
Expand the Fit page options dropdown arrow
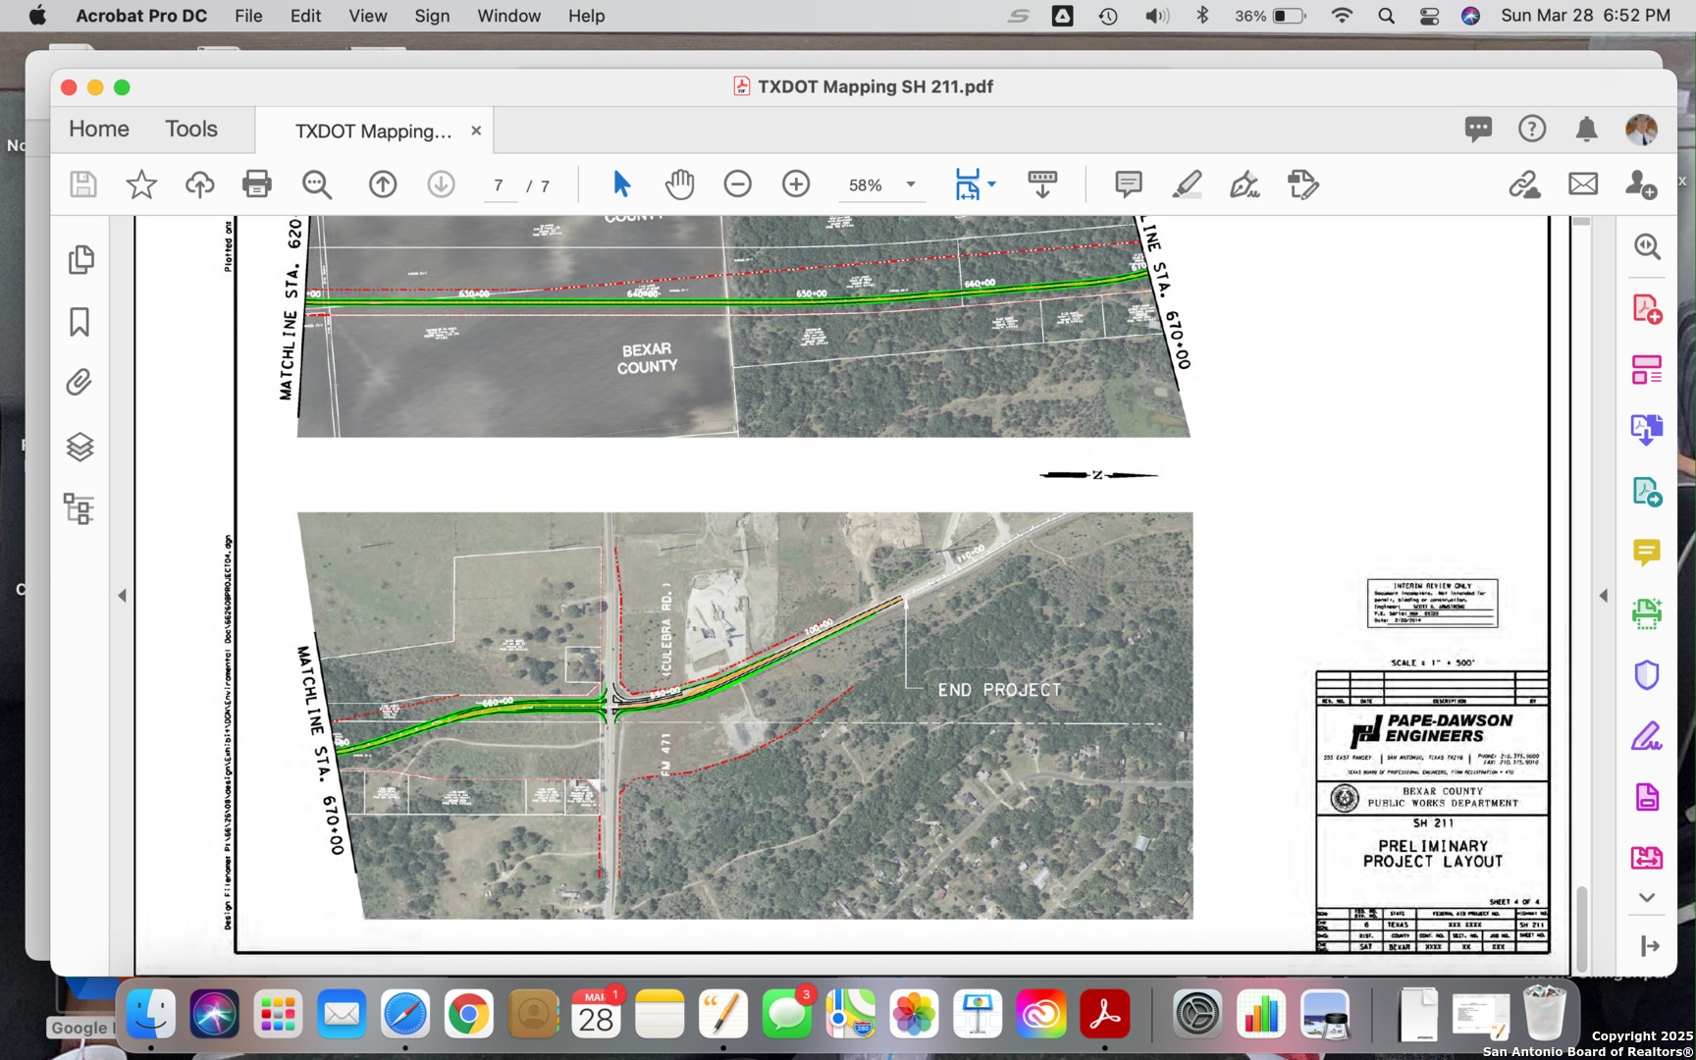[992, 185]
